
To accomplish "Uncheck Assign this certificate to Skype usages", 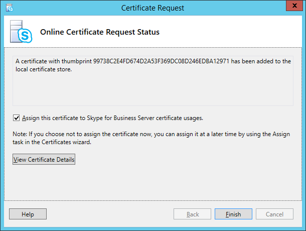I will (16, 118).
